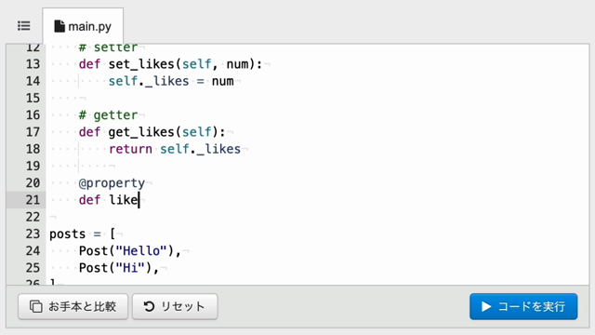This screenshot has height=335, width=595.
Task: Click the "Hello" string literal
Action: (x=141, y=250)
